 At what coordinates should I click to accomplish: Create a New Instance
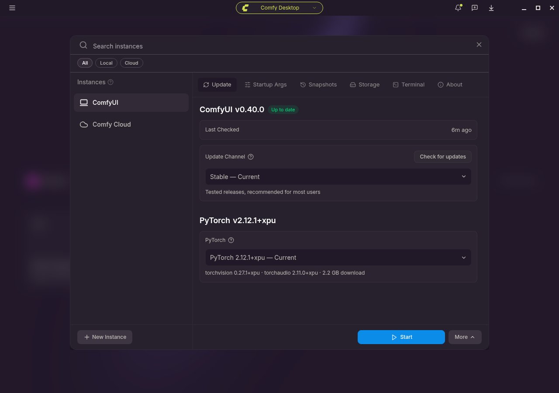pyautogui.click(x=105, y=337)
